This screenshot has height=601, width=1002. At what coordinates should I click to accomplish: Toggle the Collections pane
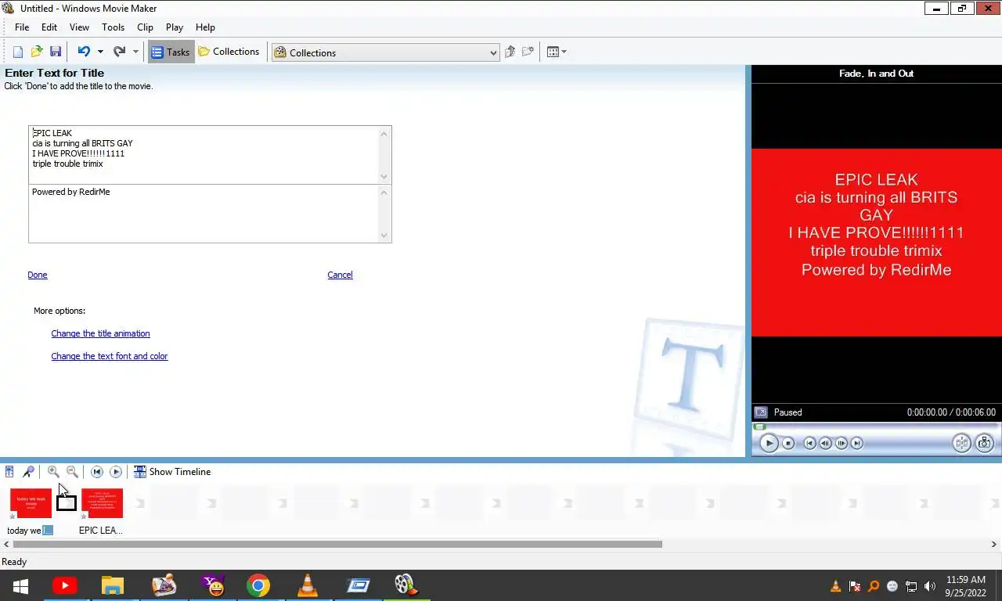(x=229, y=52)
